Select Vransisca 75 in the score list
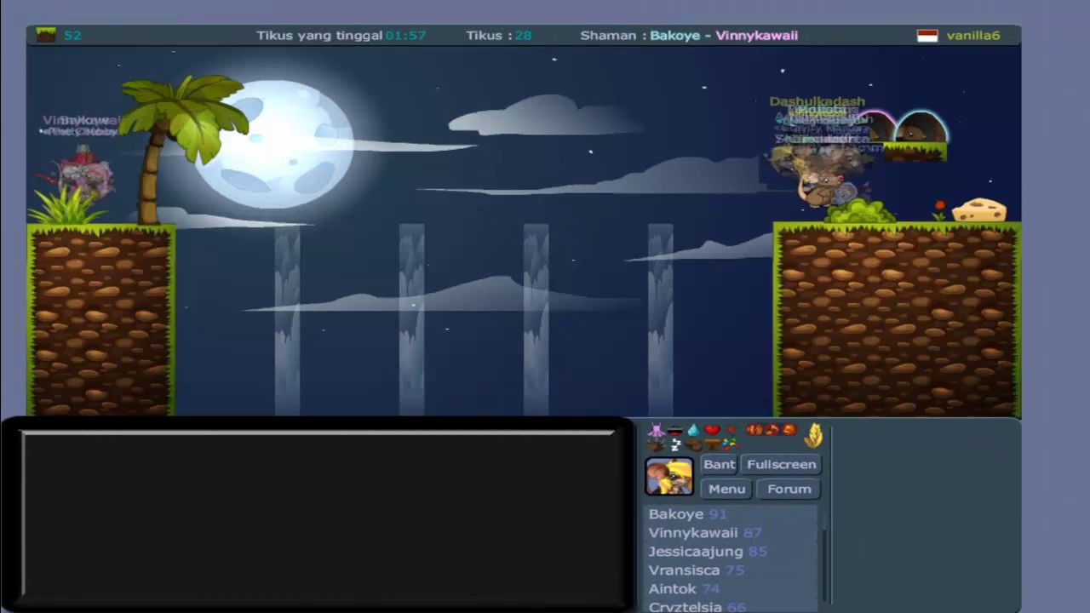Viewport: 1090px width, 613px height. (x=697, y=570)
